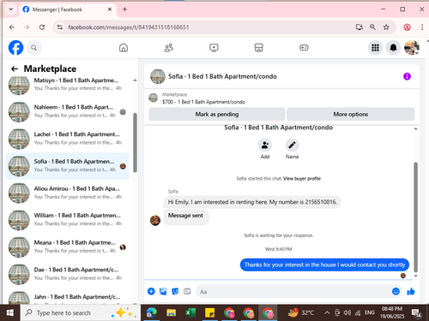Open the Chrome three-dot menu
The height and width of the screenshot is (321, 429).
tap(422, 27)
